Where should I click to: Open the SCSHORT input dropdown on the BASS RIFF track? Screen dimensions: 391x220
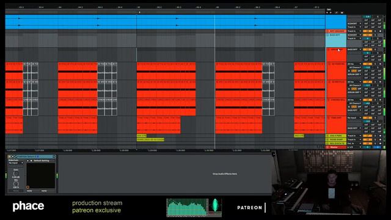[x=354, y=35]
